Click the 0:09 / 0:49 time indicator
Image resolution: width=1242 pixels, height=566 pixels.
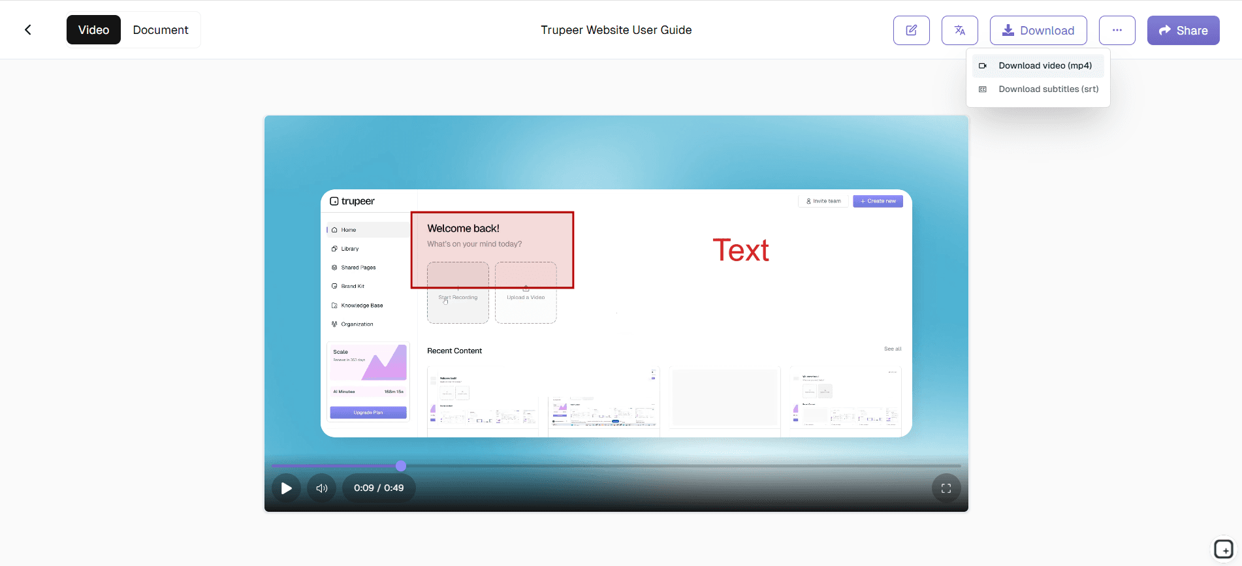tap(379, 488)
